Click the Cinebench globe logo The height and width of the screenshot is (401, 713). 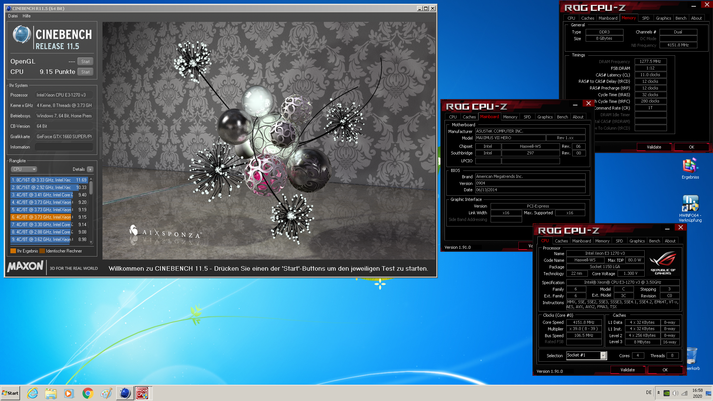click(22, 35)
